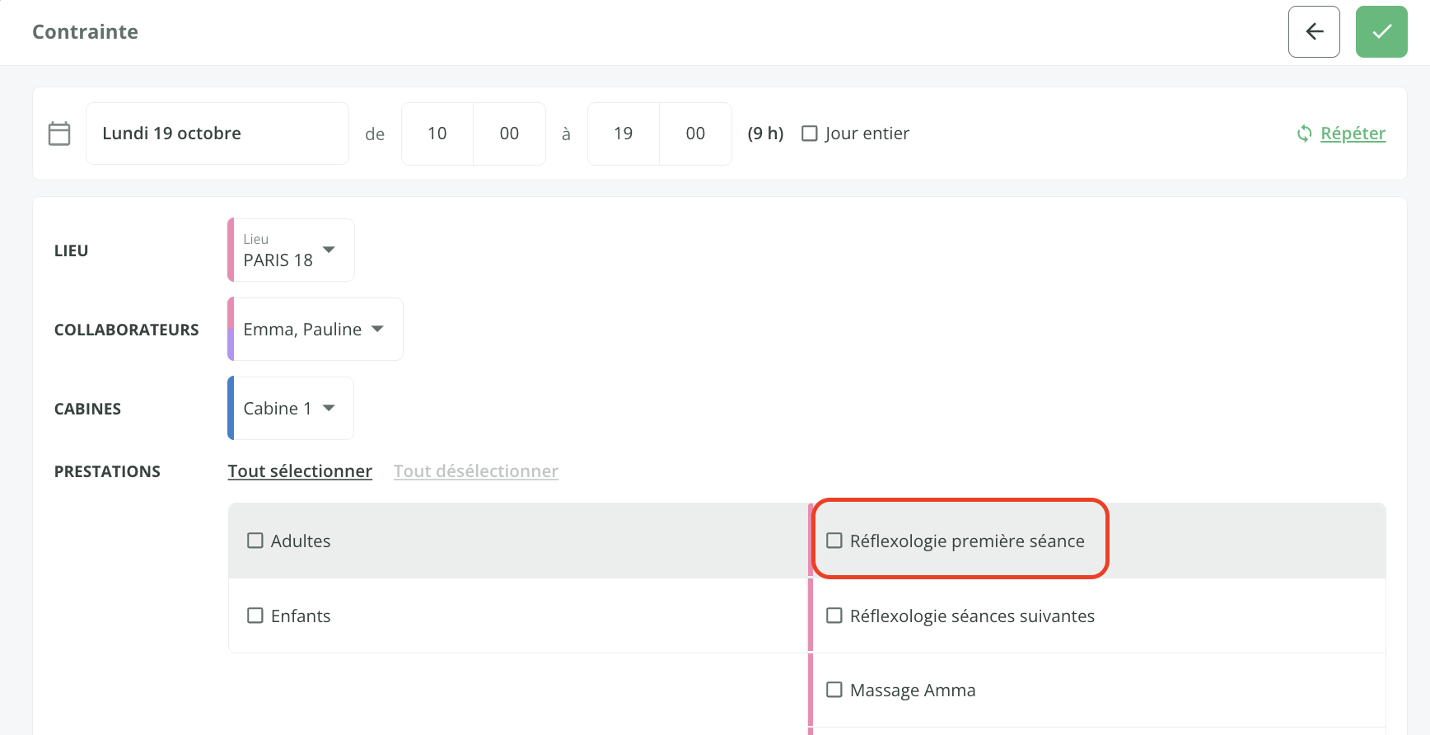Click the PRESTATIONS label

(x=107, y=471)
